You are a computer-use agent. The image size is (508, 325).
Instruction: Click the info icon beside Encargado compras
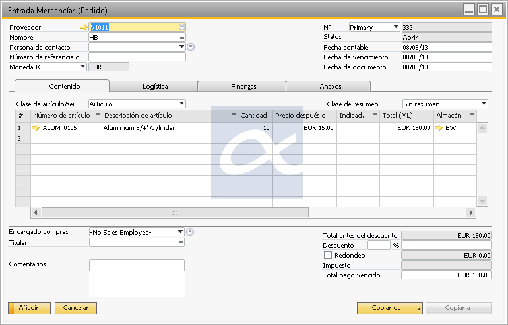point(191,232)
